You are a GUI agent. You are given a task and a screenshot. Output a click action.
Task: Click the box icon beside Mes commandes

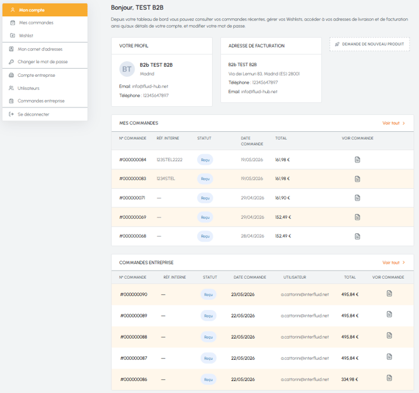(x=13, y=22)
